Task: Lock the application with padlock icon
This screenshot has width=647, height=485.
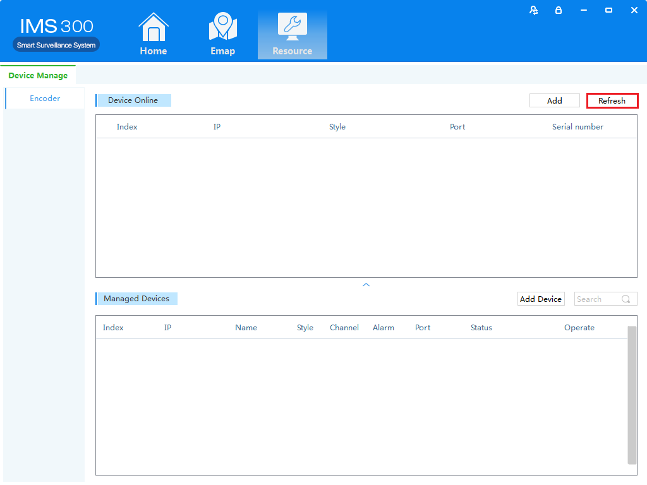Action: 559,10
